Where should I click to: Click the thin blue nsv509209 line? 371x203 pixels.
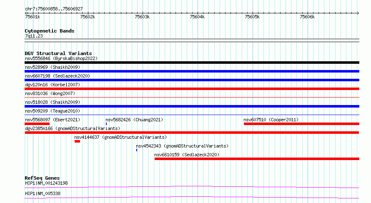(192, 115)
